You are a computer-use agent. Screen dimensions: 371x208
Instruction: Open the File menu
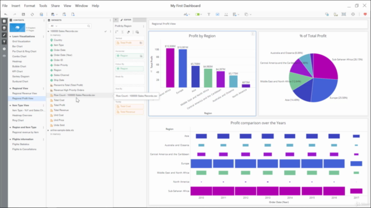[5, 6]
